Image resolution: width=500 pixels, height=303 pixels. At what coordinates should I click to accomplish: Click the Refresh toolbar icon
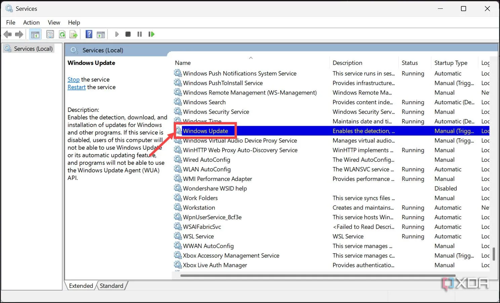(x=62, y=34)
